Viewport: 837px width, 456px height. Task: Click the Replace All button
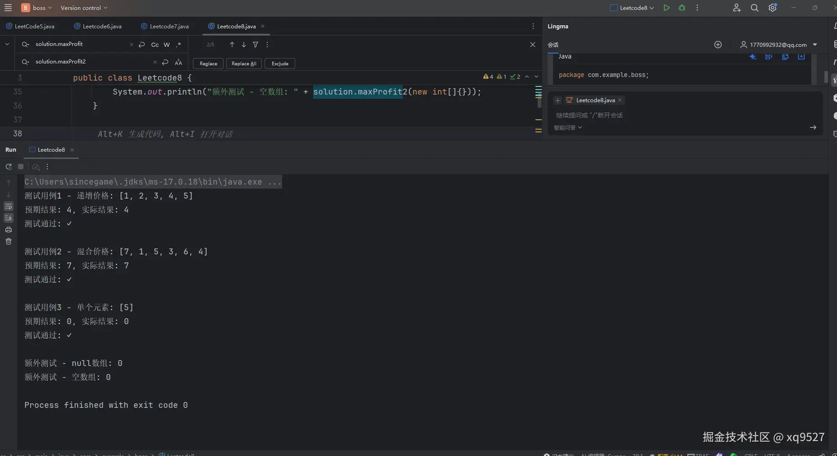(244, 63)
